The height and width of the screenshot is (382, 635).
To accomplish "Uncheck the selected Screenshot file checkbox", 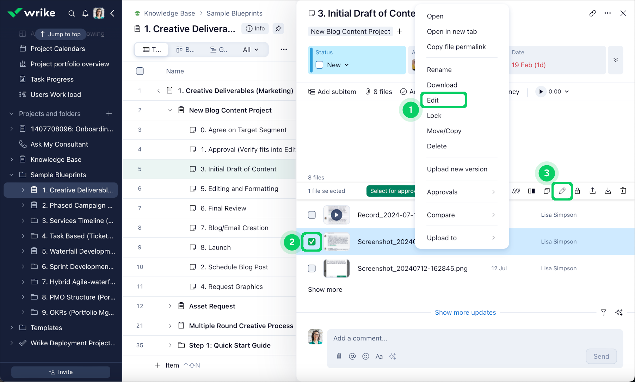I will pos(312,242).
